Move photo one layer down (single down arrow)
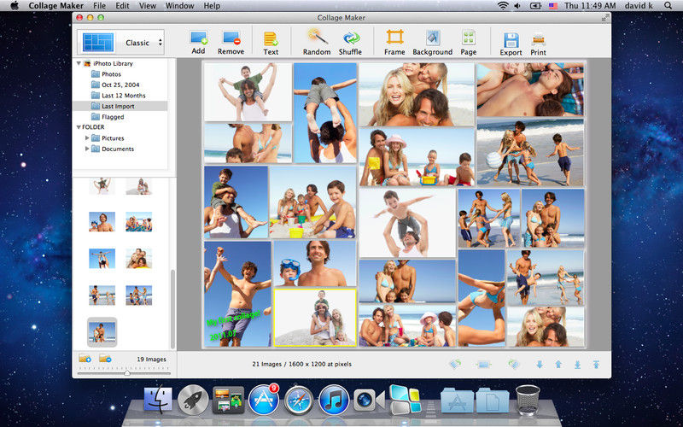 tap(540, 365)
